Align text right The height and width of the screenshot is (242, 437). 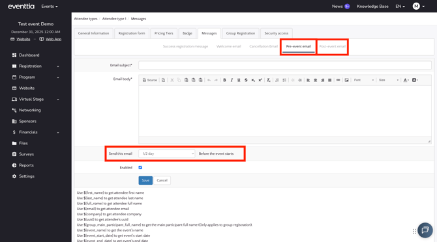tap(322, 80)
